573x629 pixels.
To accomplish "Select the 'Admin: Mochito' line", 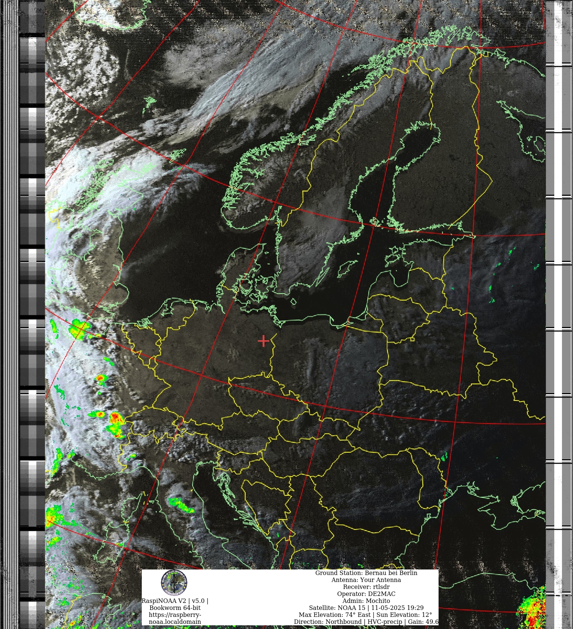I will 366,601.
